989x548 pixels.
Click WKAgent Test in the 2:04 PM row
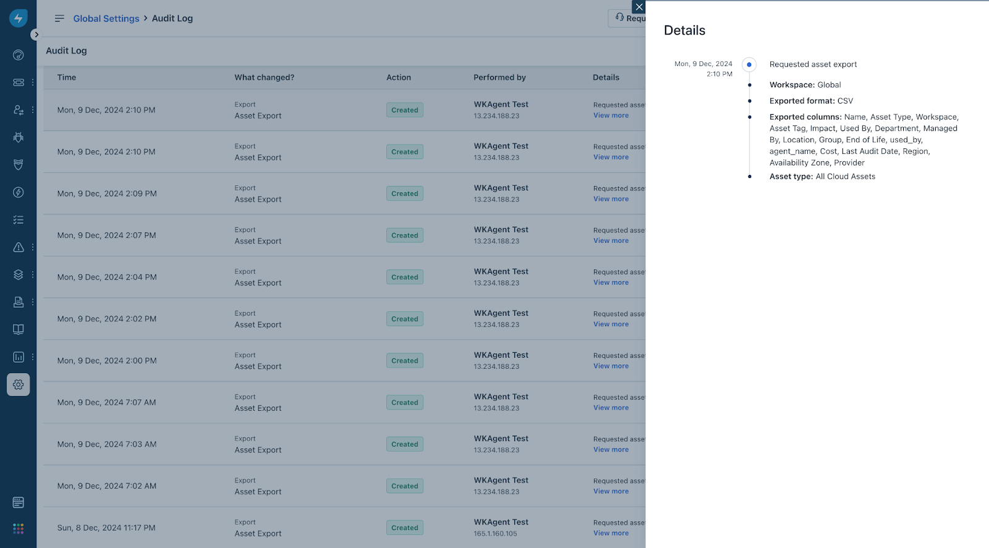click(501, 271)
